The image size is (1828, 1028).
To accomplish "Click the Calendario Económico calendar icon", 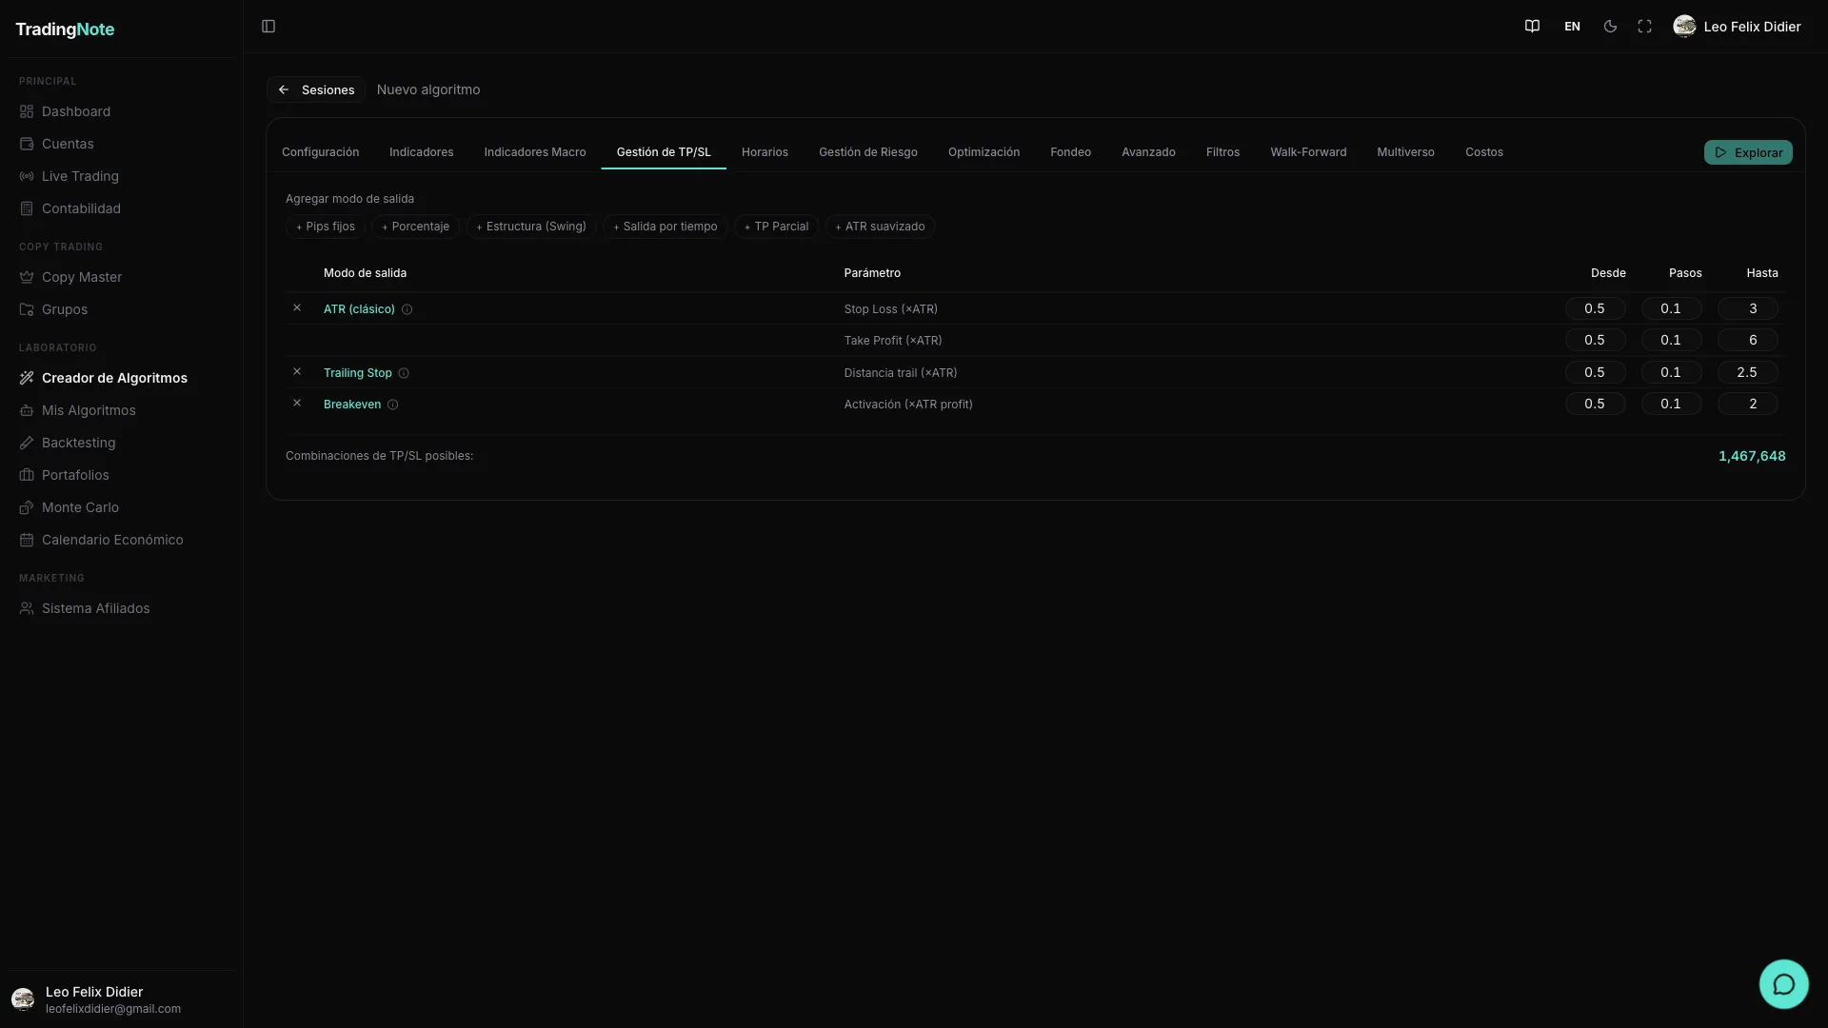I will click(27, 540).
